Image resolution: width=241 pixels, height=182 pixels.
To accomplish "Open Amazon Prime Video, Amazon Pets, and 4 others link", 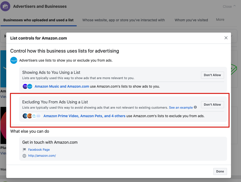I will 84,116.
